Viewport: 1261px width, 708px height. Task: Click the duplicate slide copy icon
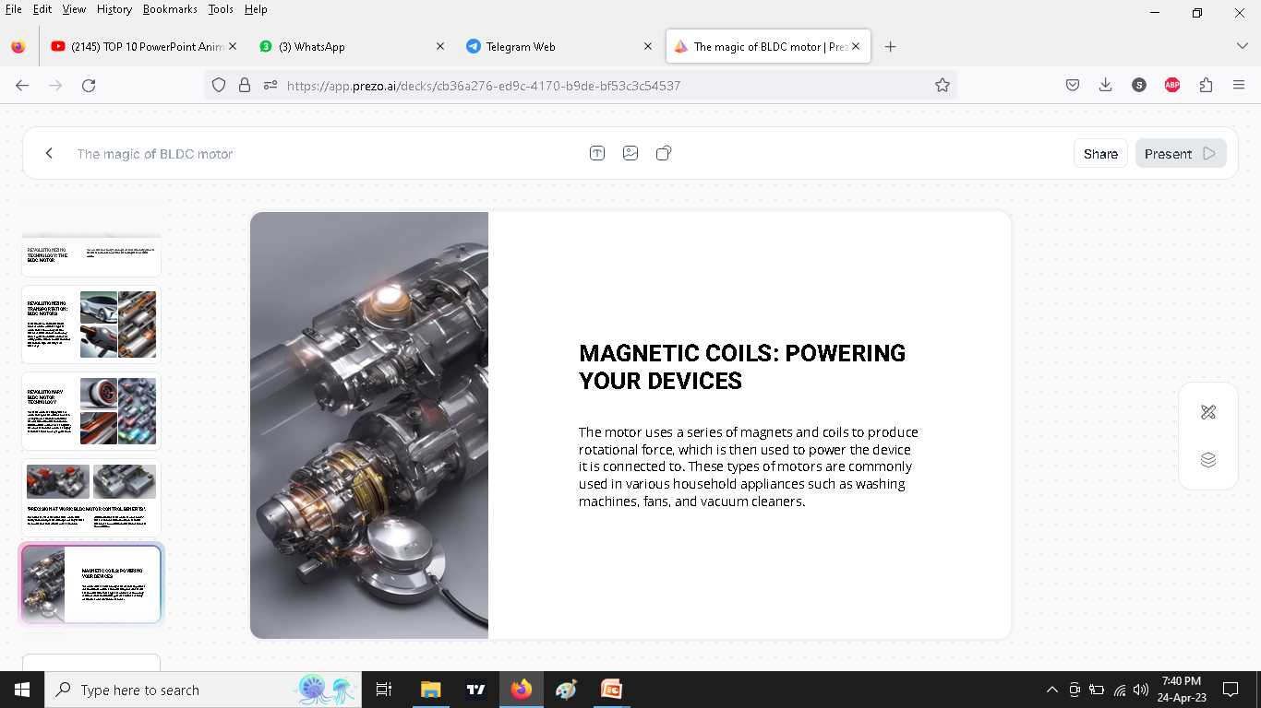[664, 153]
